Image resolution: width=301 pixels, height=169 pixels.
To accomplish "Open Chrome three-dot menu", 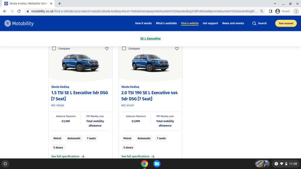I will click(296, 11).
